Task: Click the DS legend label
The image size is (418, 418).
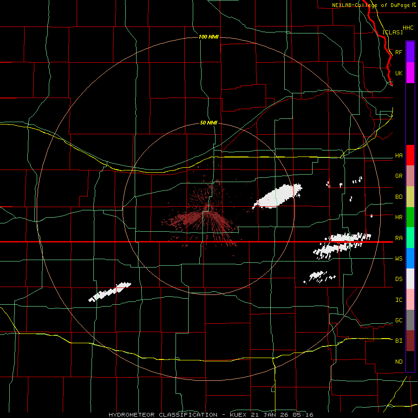Action: [398, 279]
